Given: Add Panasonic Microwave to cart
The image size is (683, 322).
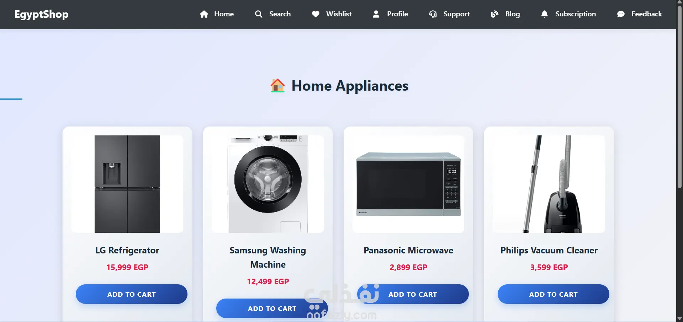Looking at the screenshot, I should [413, 294].
